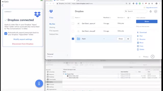This screenshot has height=91, width=163.
Task: Click the Privacy link
Action: point(146,57)
